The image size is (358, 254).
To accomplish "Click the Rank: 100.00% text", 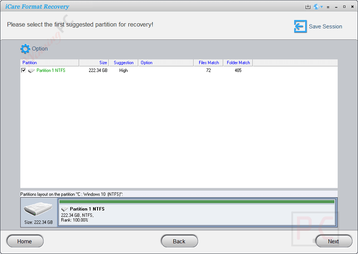I will pos(74,220).
